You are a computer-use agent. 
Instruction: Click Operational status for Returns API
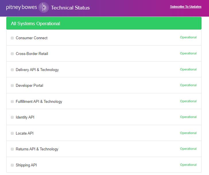coord(188,149)
